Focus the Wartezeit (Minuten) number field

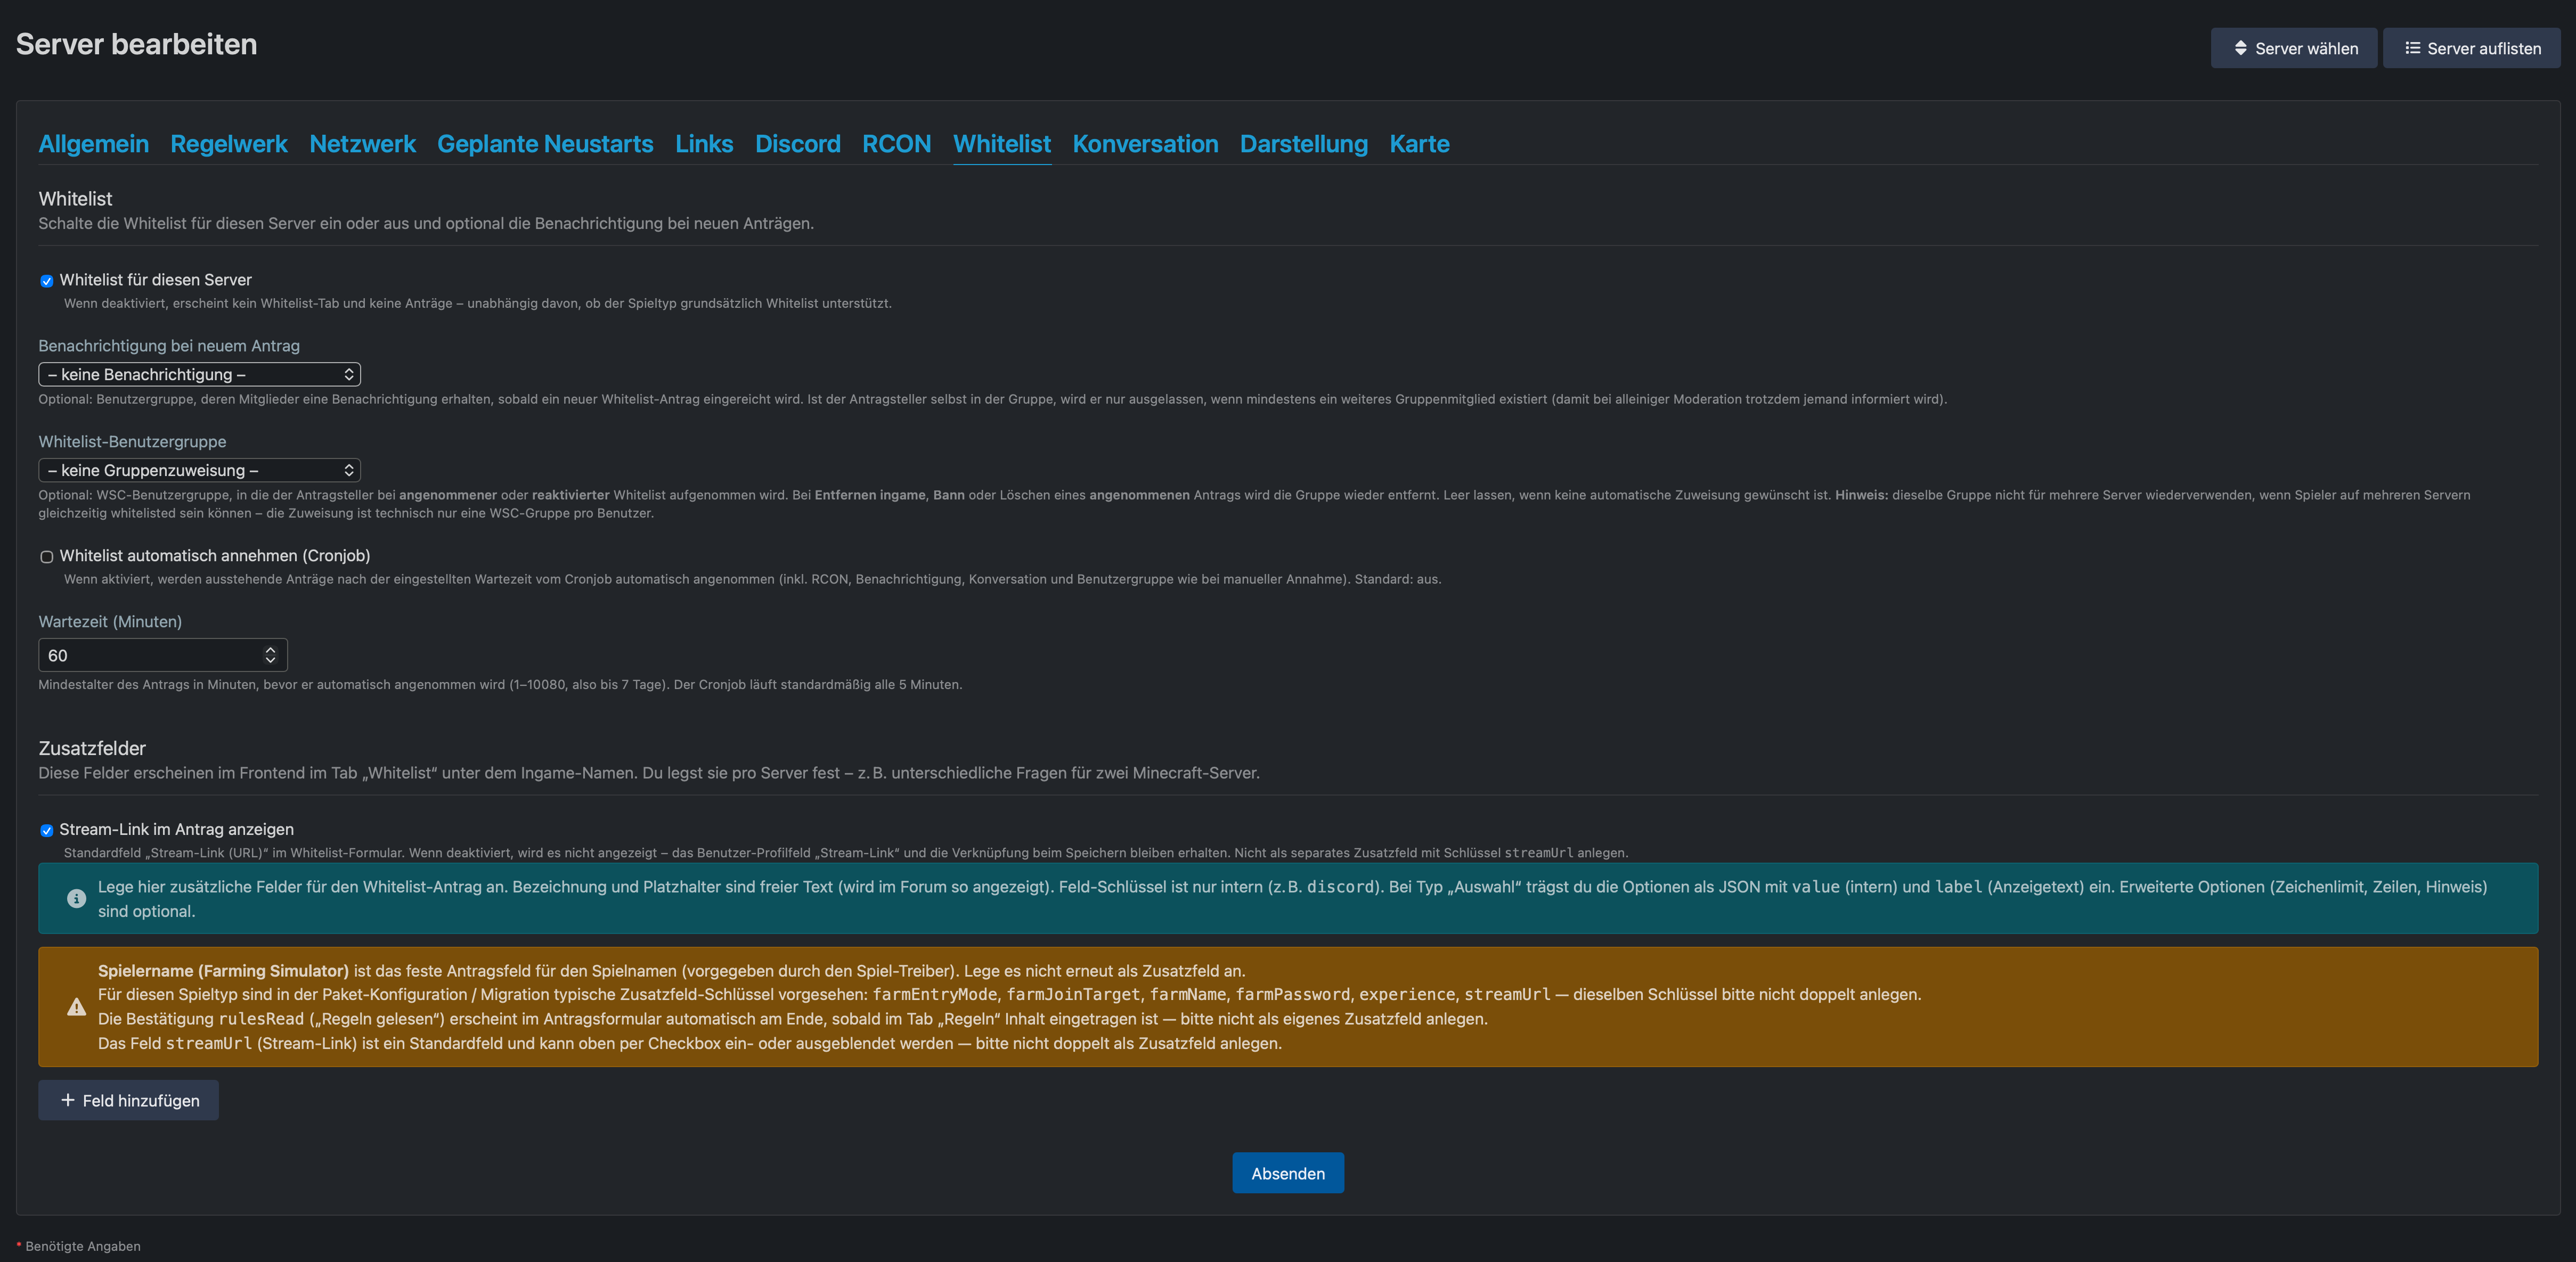point(163,655)
